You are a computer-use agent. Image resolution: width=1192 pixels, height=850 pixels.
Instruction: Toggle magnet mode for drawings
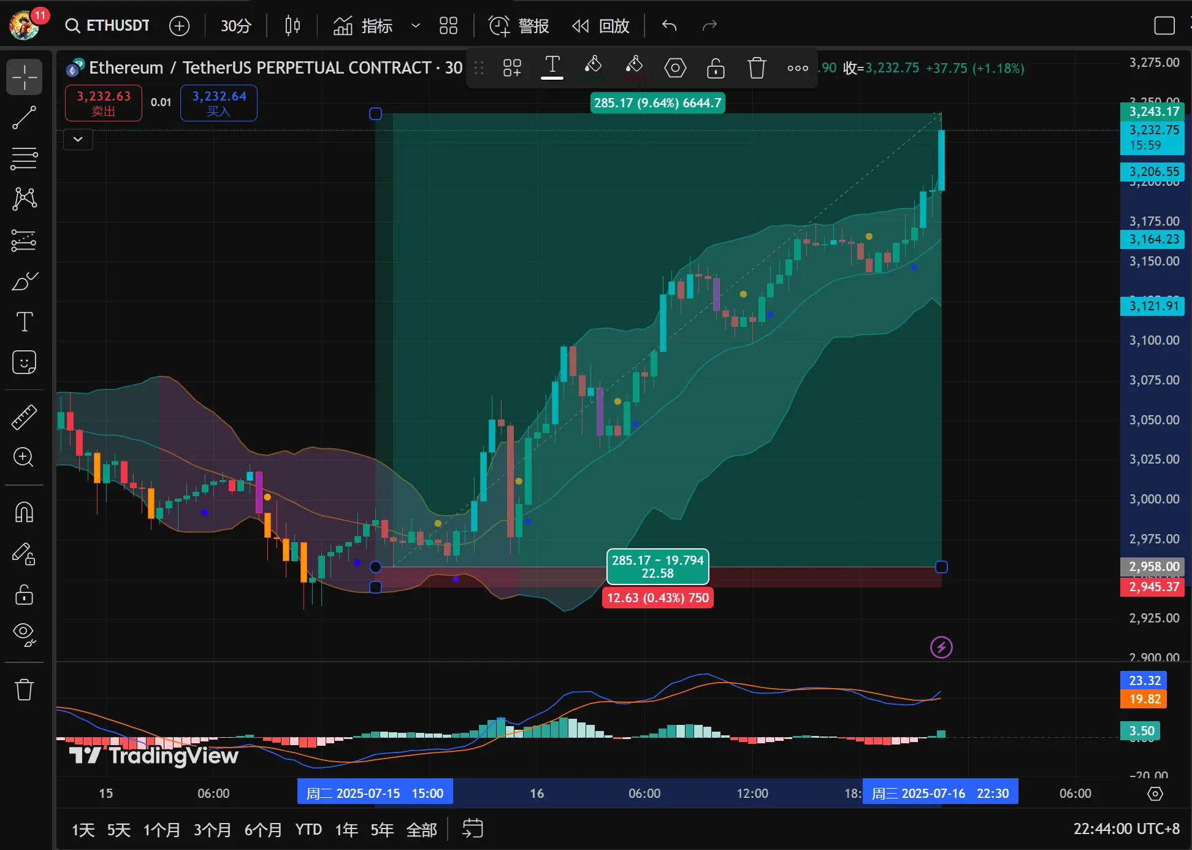(x=25, y=512)
